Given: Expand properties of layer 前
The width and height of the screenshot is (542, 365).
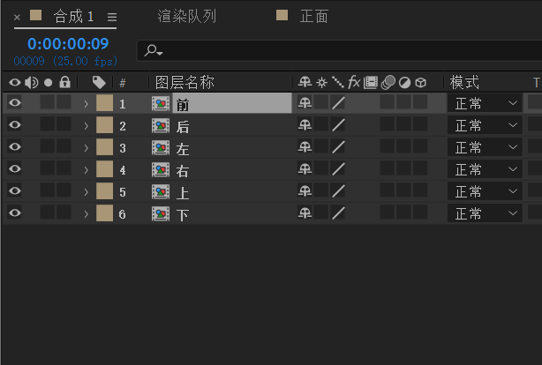Looking at the screenshot, I should (86, 103).
